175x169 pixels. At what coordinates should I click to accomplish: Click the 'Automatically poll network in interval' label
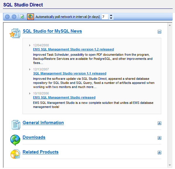tap(68, 17)
